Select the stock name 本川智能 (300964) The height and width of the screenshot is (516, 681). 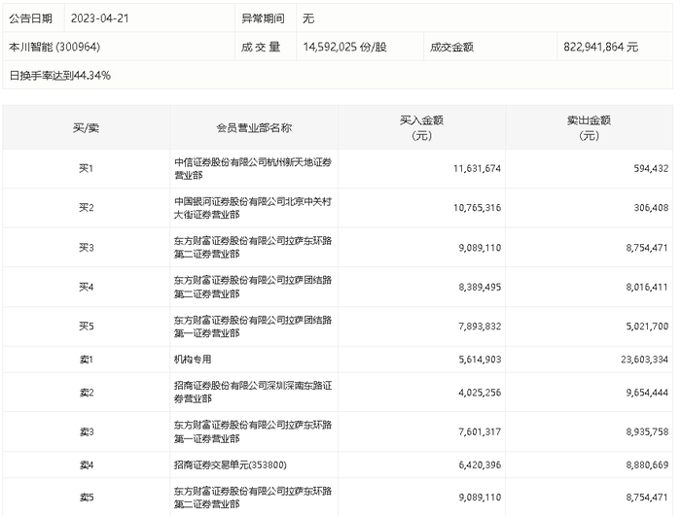54,47
